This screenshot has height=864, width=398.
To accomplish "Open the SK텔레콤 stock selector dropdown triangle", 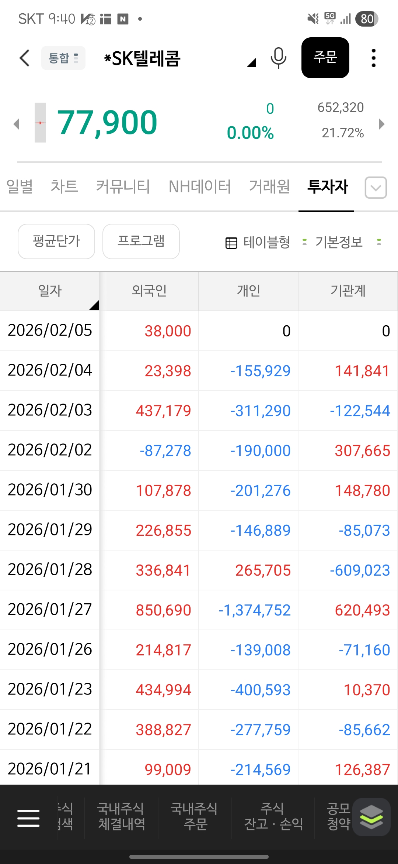I will 251,63.
